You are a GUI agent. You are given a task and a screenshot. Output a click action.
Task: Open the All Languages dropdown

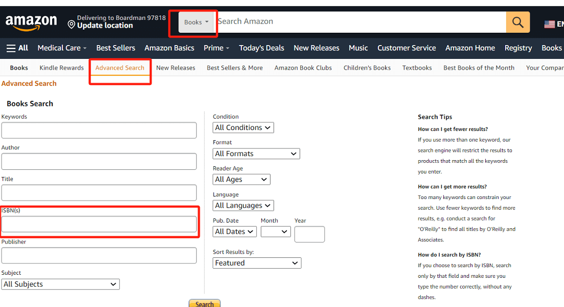243,205
